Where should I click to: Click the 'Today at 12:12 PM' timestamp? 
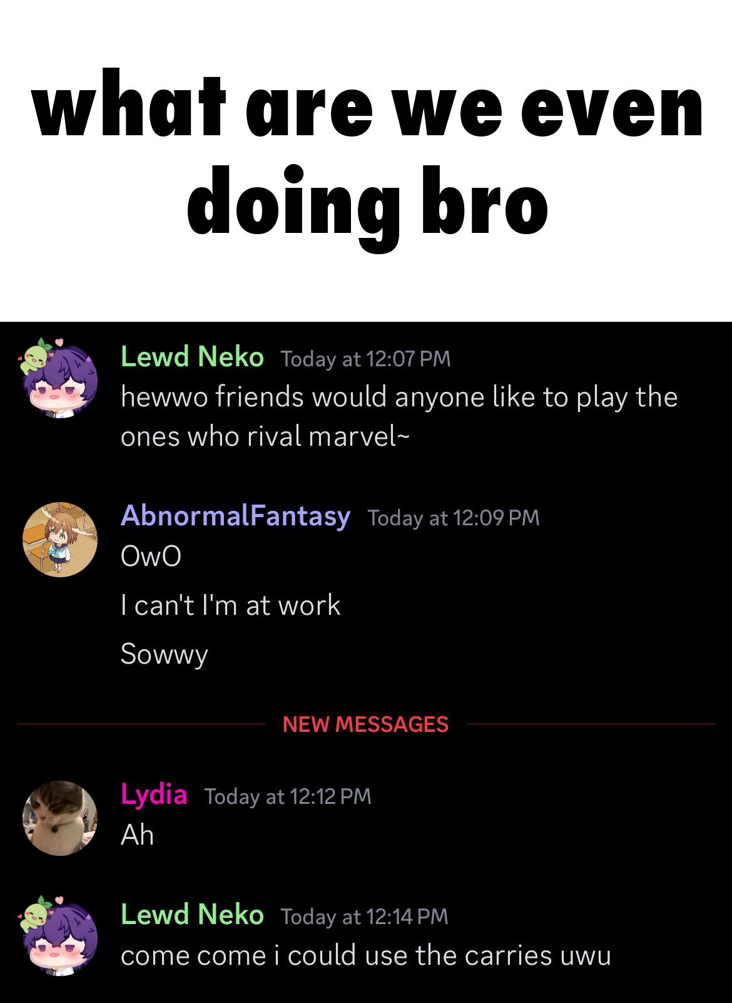[288, 796]
